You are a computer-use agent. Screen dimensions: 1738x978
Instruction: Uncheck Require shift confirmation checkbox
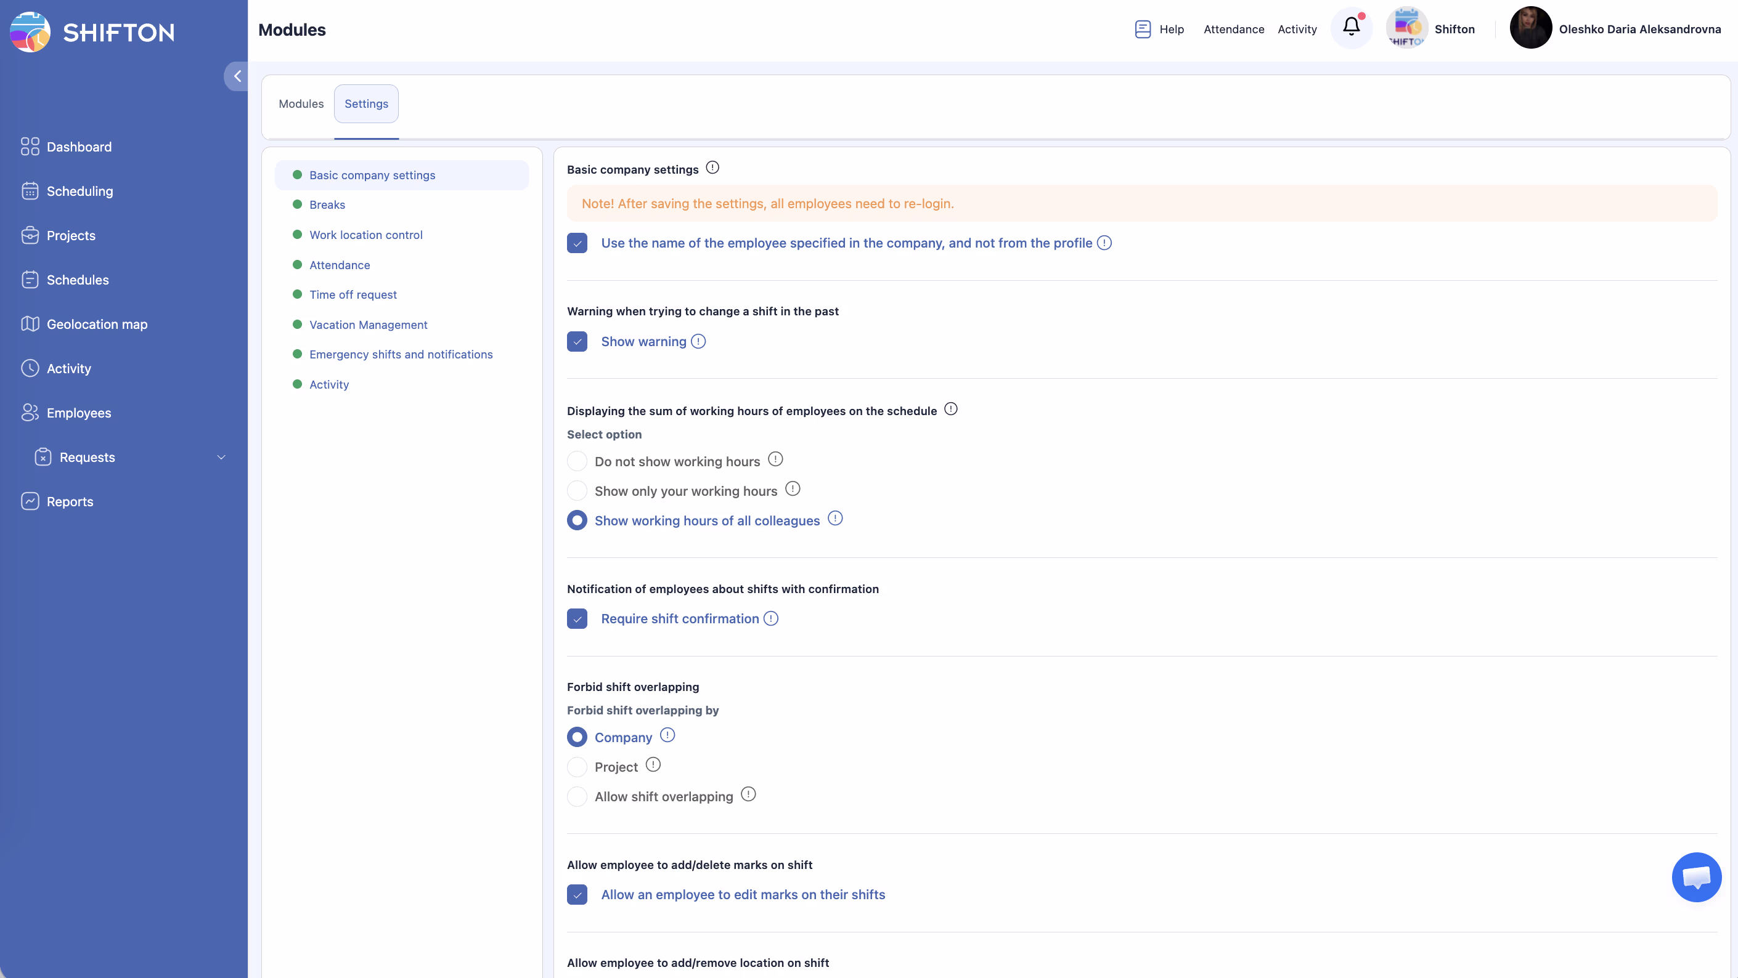pyautogui.click(x=577, y=619)
